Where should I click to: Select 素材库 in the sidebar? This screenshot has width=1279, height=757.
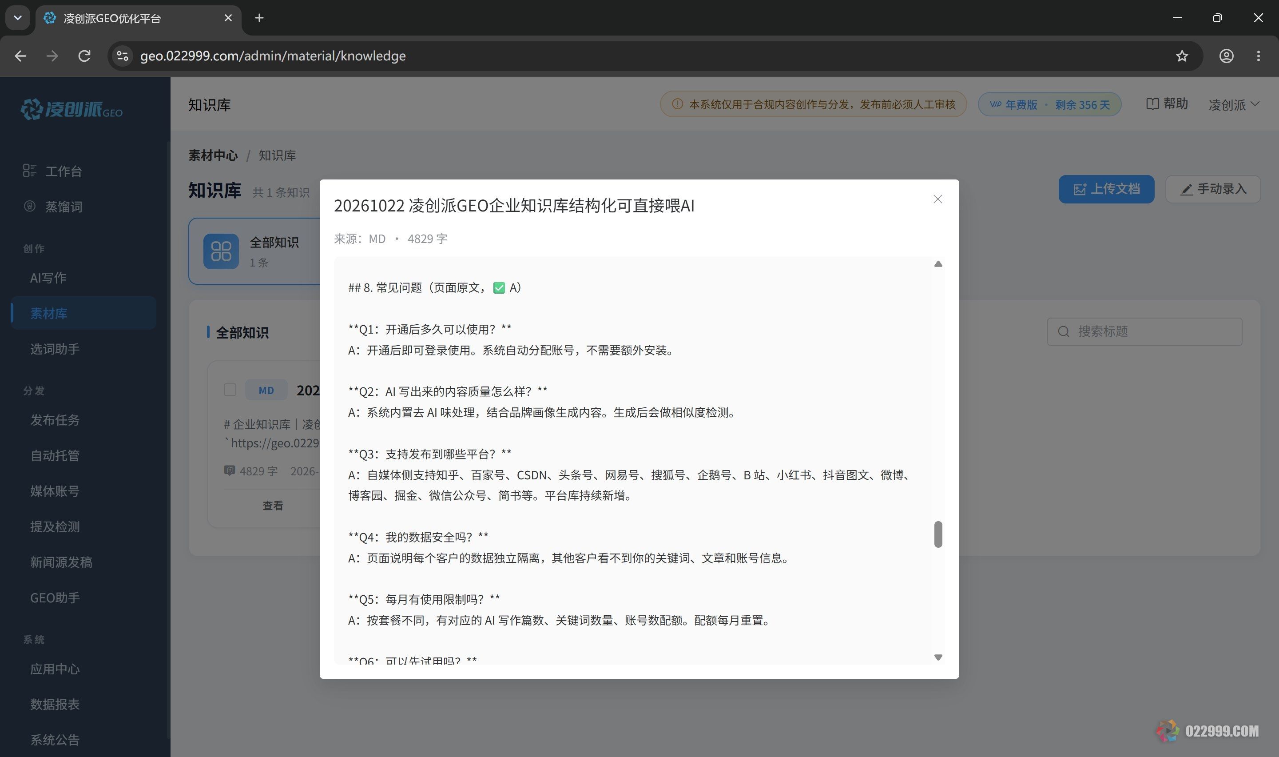[83, 313]
